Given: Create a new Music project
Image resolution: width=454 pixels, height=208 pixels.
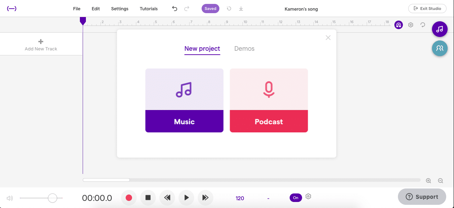Looking at the screenshot, I should pyautogui.click(x=184, y=100).
